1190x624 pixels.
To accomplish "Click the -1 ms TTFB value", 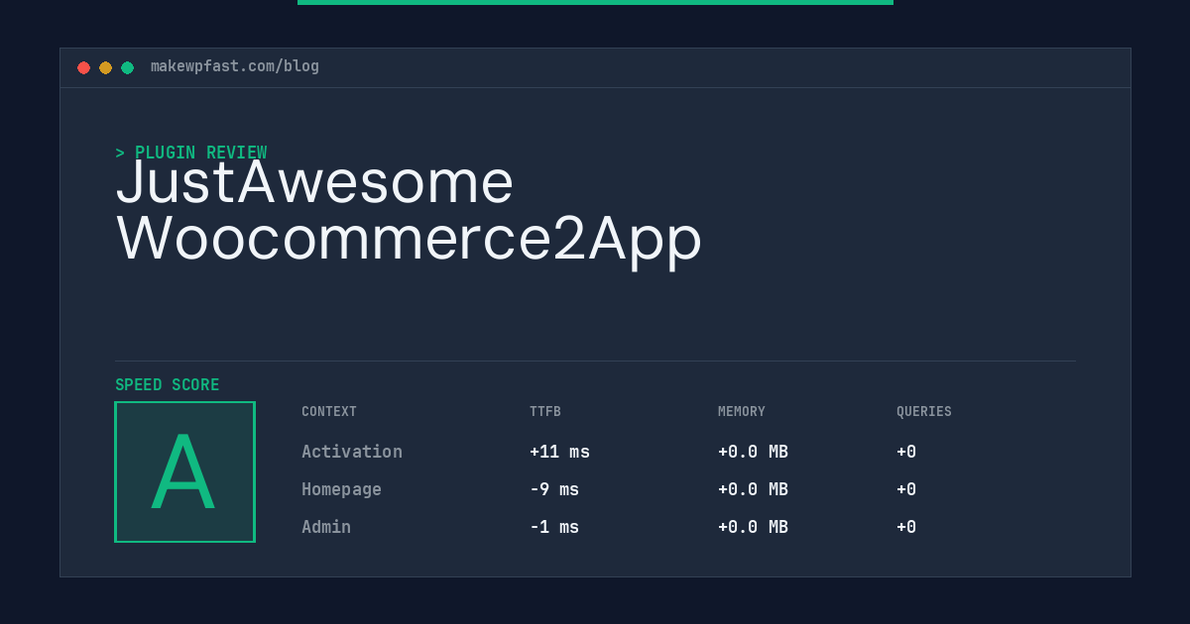I will 554,527.
